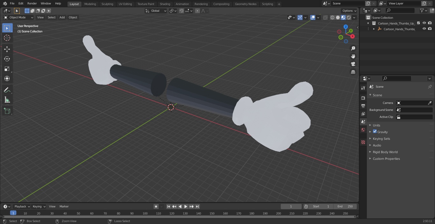Pin the Scene properties with pin icon
This screenshot has height=224, width=435.
pyautogui.click(x=430, y=87)
